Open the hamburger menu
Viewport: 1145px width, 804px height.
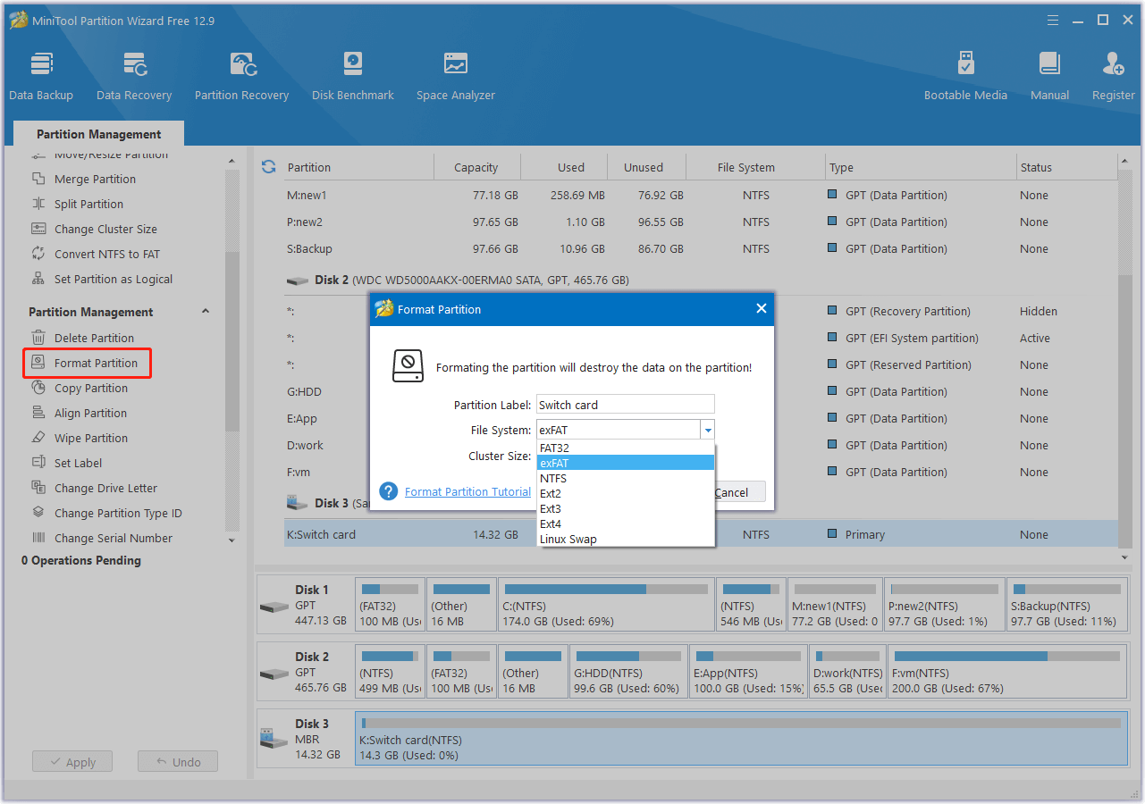(x=1052, y=20)
